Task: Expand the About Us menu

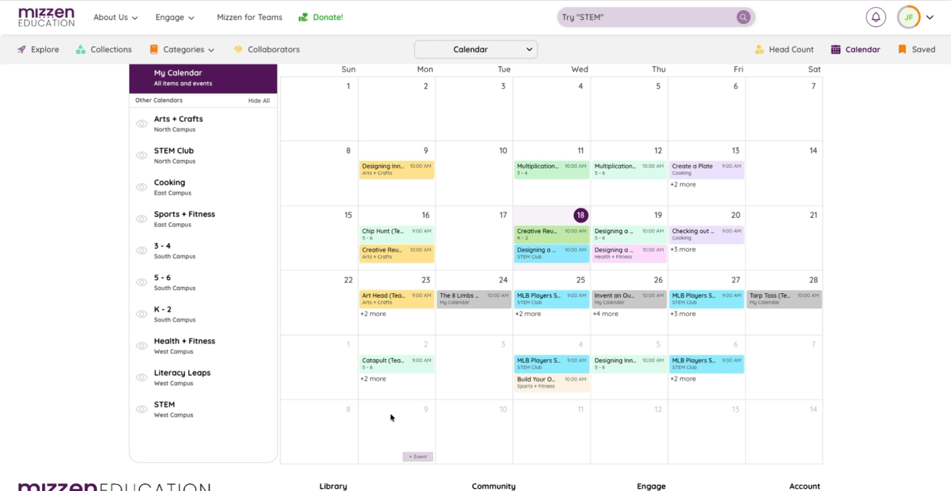Action: 115,17
